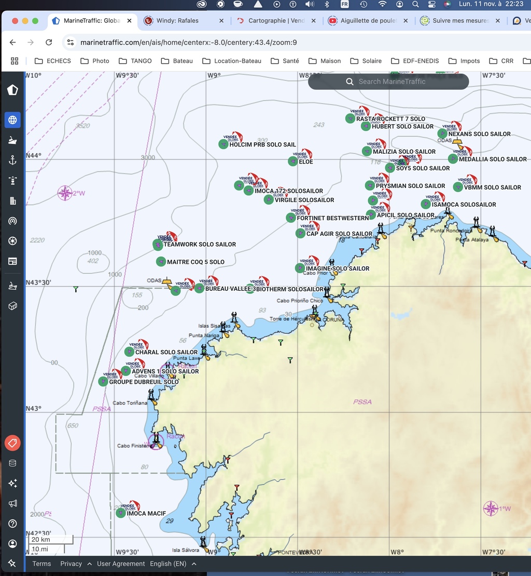Viewport: 531px width, 576px height.
Task: Open the database stack sidebar icon
Action: pos(12,463)
